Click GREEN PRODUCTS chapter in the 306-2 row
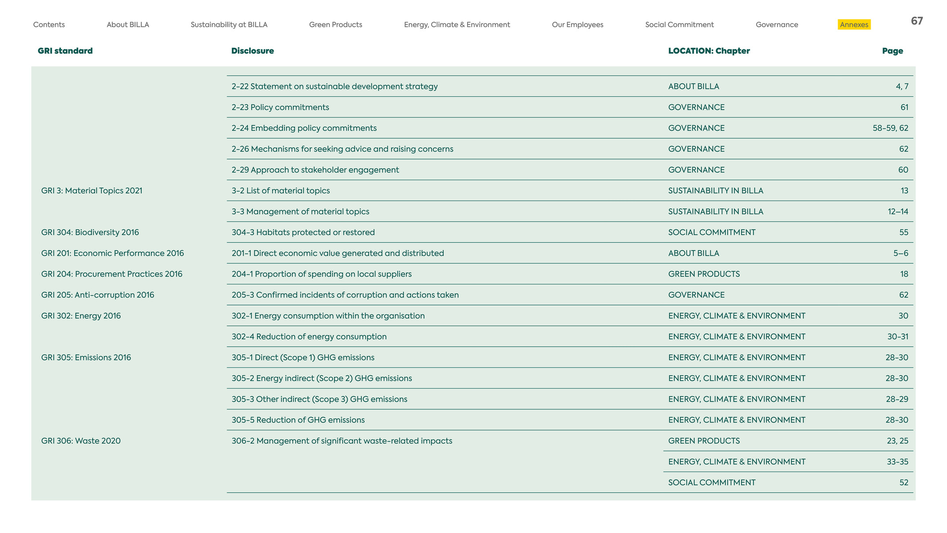The image size is (947, 533). coord(704,441)
